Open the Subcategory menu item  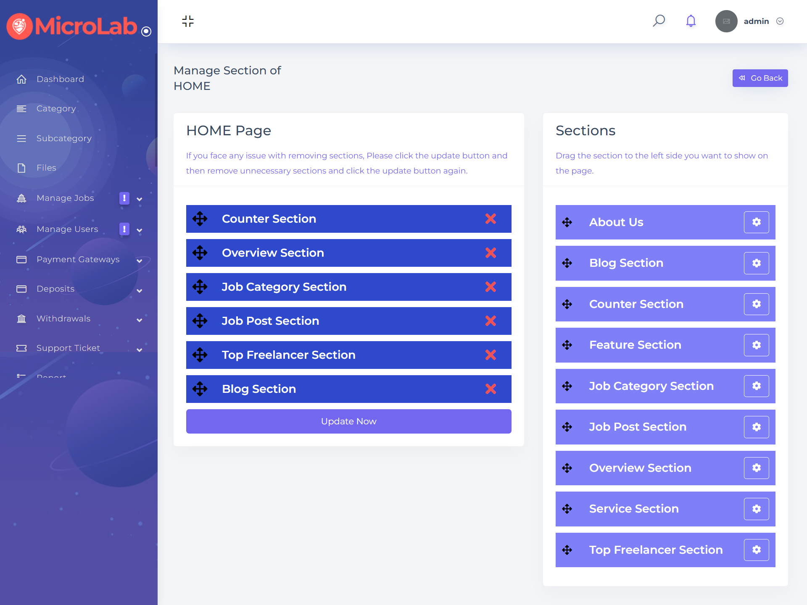[64, 138]
